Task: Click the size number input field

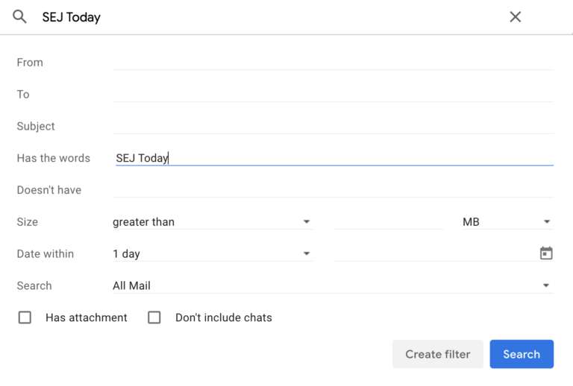Action: pyautogui.click(x=388, y=222)
